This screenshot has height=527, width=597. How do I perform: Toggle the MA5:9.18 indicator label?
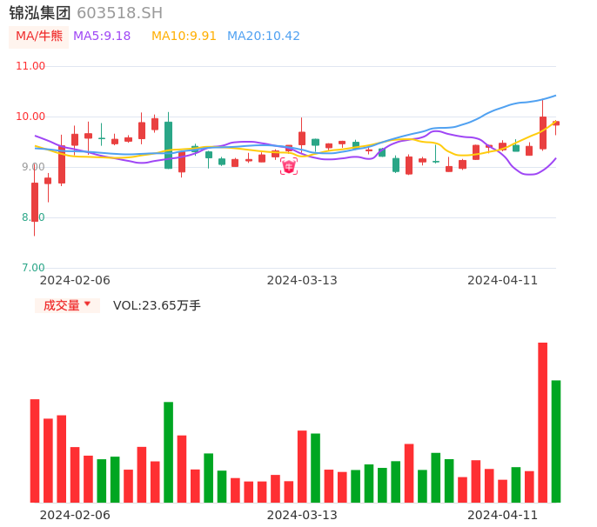coord(102,36)
